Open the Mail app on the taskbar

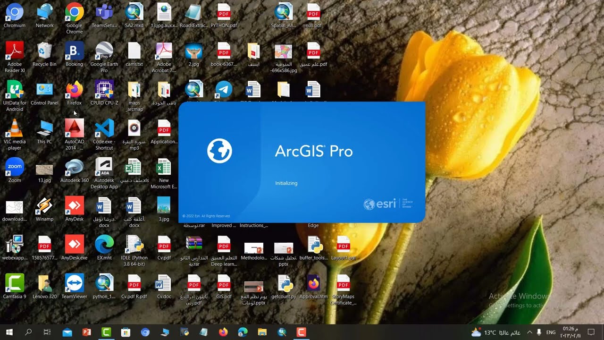point(67,332)
